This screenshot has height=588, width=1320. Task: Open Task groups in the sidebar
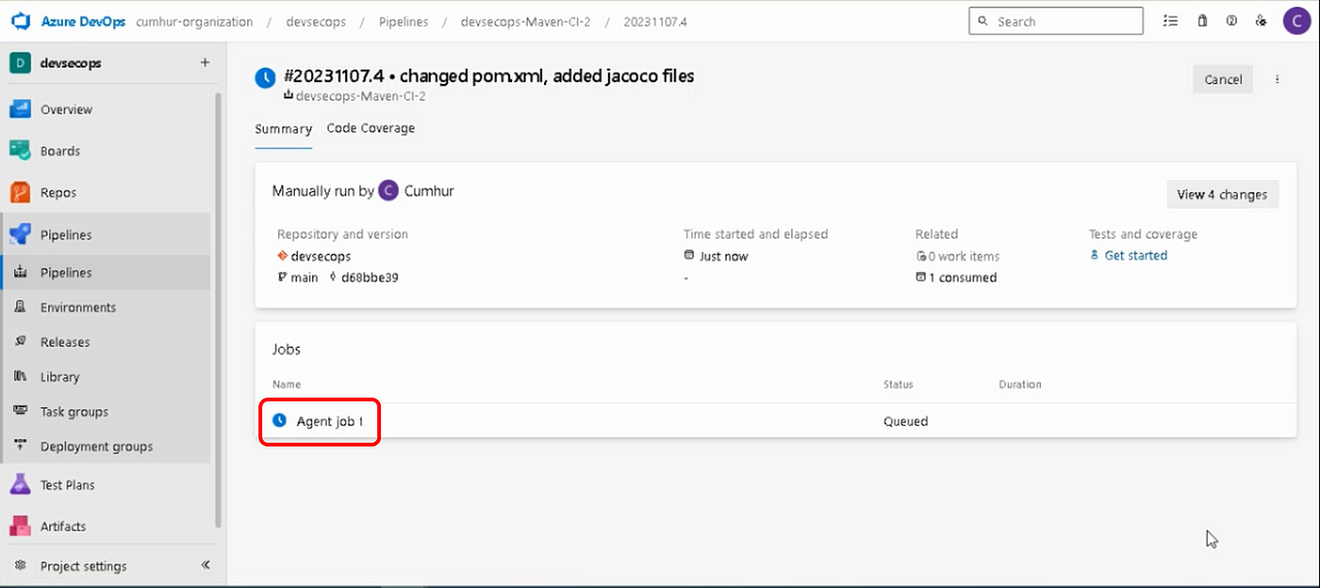tap(74, 412)
